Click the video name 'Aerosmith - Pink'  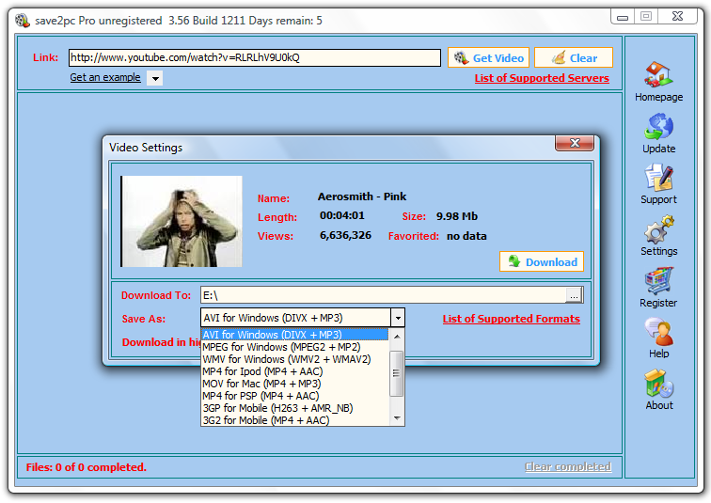tap(362, 196)
